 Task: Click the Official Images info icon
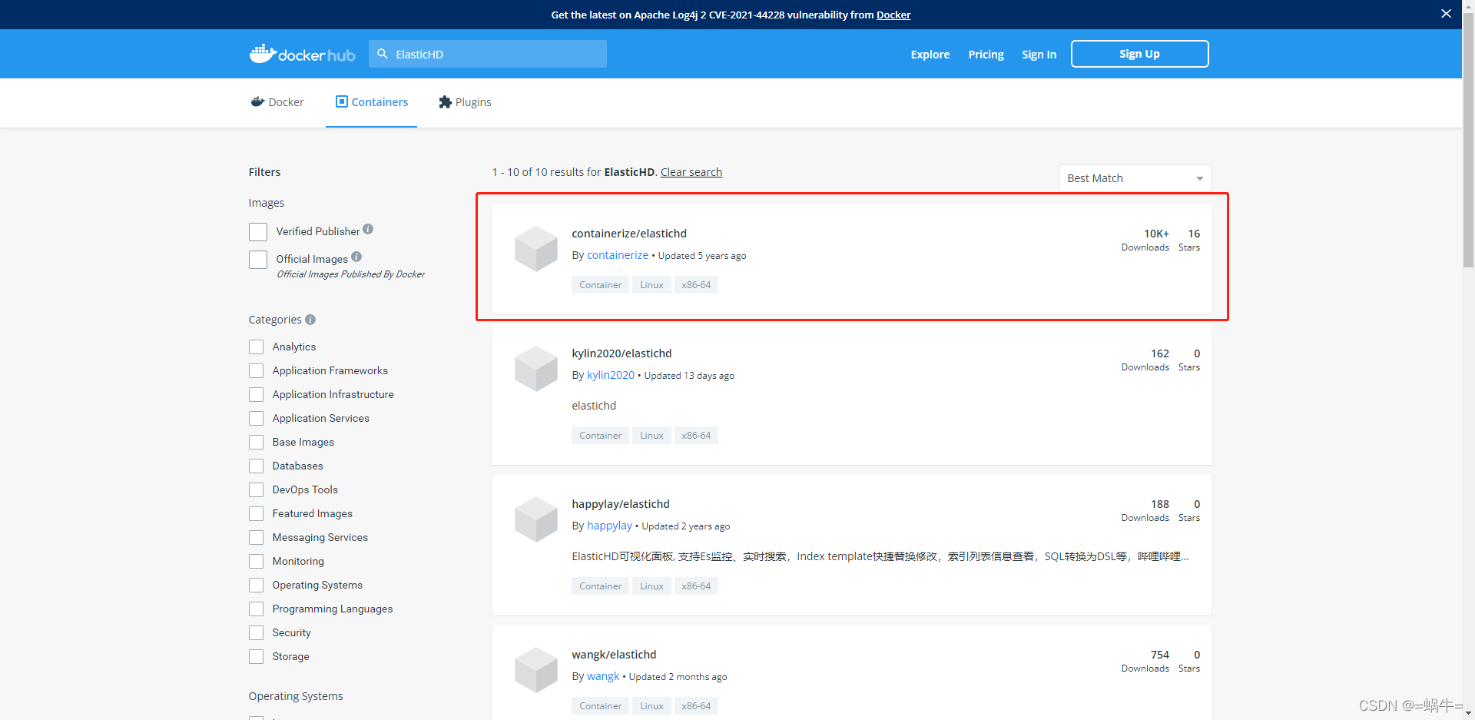coord(356,257)
